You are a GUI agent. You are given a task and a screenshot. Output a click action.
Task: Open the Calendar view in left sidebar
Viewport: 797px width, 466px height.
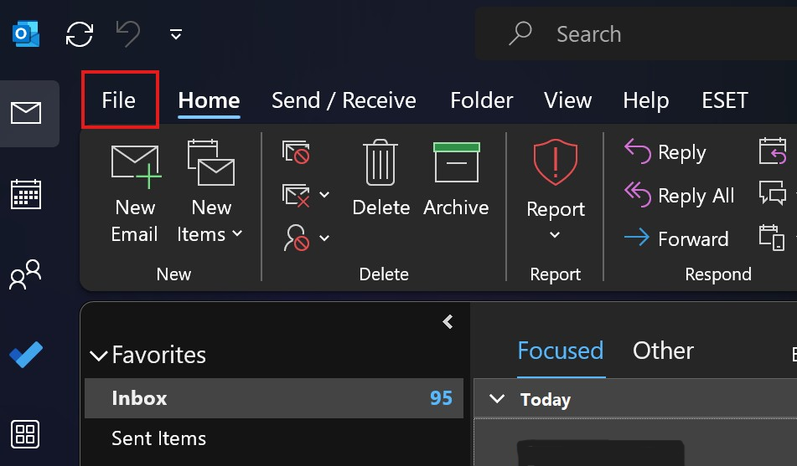click(26, 194)
